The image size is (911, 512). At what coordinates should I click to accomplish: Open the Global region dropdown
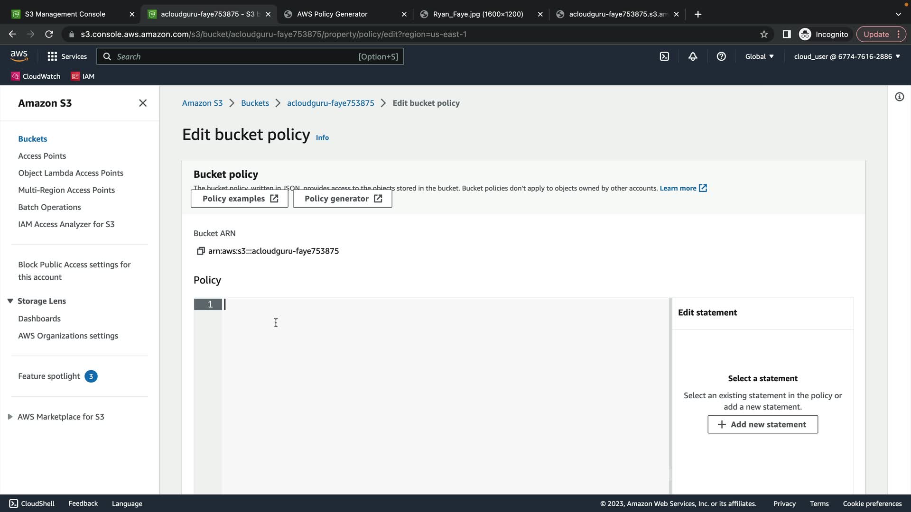point(759,56)
